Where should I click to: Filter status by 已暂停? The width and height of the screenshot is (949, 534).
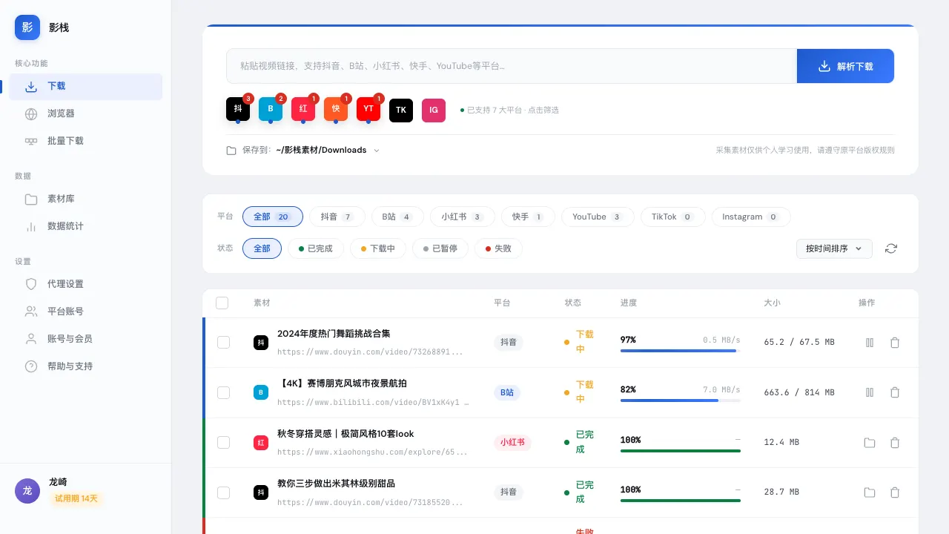pyautogui.click(x=440, y=248)
